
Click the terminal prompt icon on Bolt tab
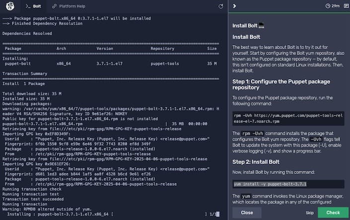coord(28,6)
